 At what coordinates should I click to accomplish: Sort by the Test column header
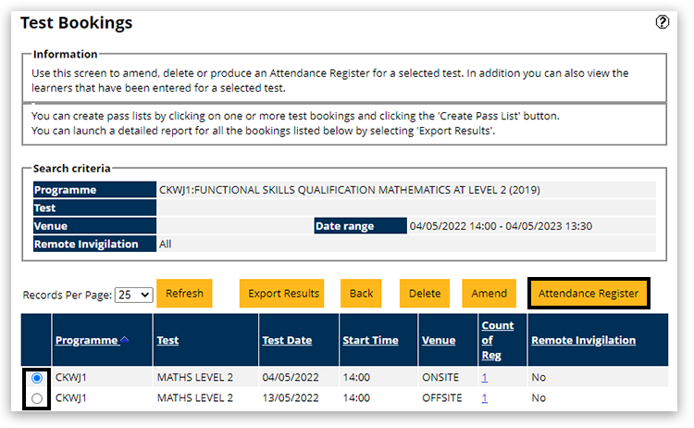pyautogui.click(x=167, y=340)
